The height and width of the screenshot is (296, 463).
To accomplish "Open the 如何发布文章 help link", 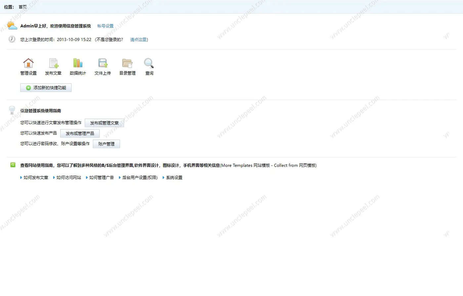I will [x=36, y=178].
